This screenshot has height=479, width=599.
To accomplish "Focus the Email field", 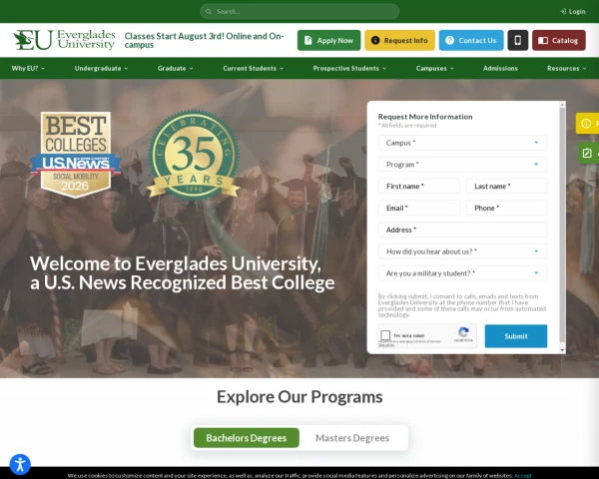I will pyautogui.click(x=419, y=208).
